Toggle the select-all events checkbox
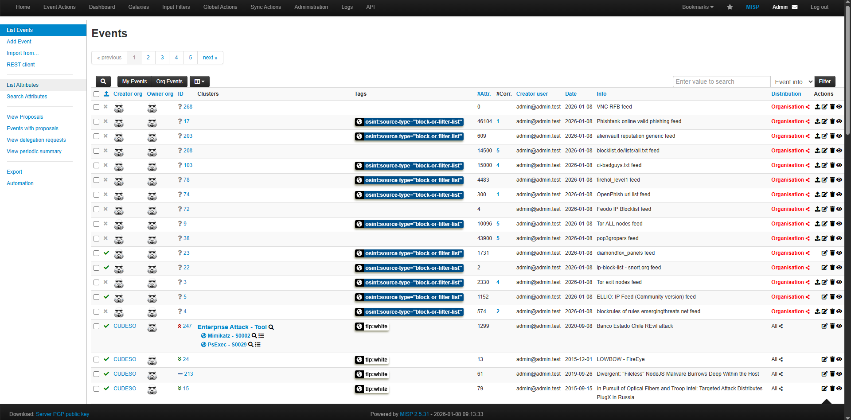The image size is (851, 420). click(96, 94)
